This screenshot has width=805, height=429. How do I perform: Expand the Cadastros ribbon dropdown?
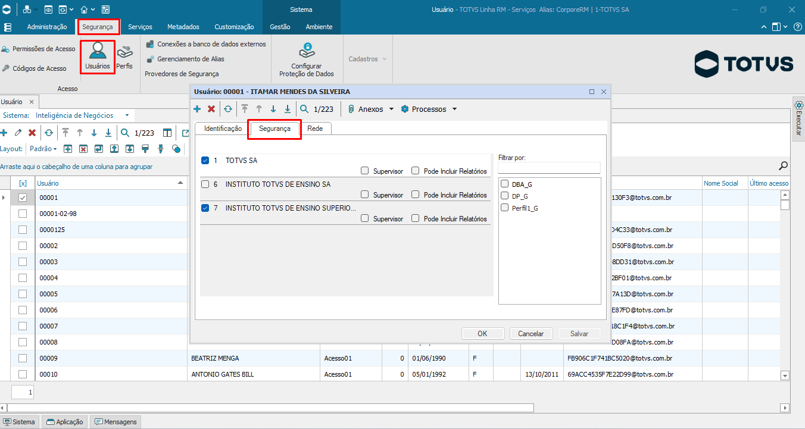[x=367, y=59]
